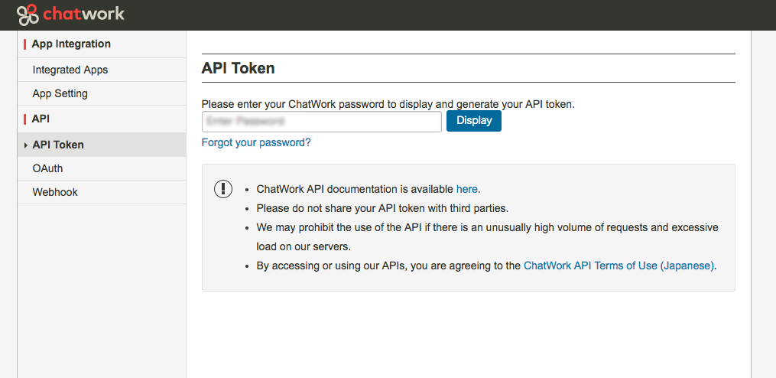This screenshot has height=378, width=776.
Task: Click the password instruction text above field
Action: [388, 103]
